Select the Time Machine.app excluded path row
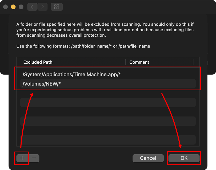This screenshot has height=170, width=216. [71, 75]
